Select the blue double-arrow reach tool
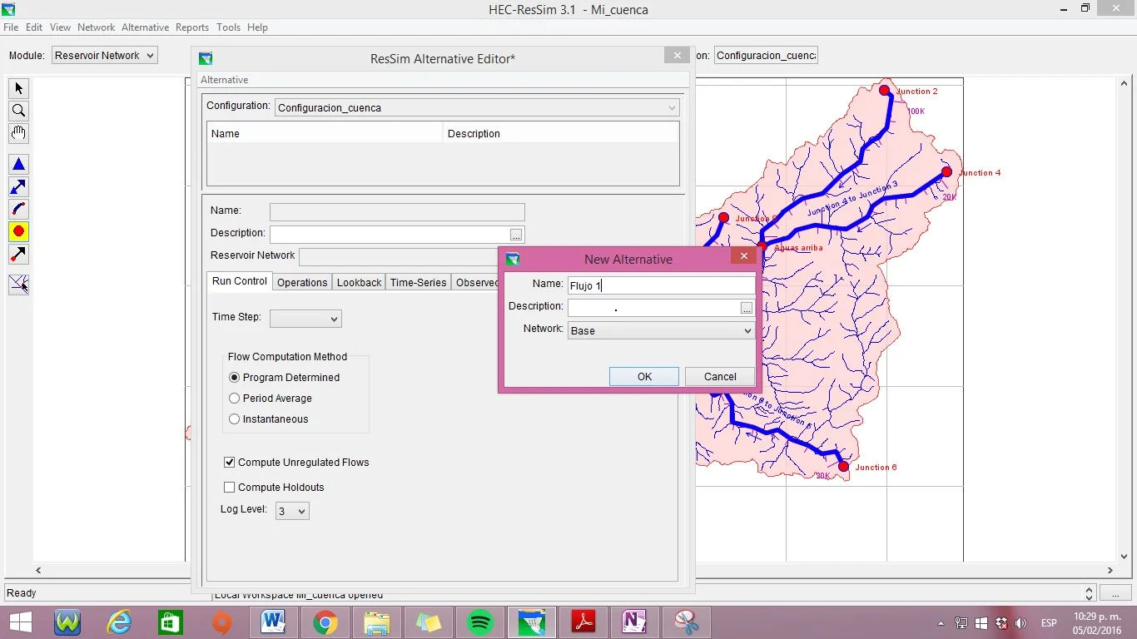The width and height of the screenshot is (1137, 639). pyautogui.click(x=18, y=187)
